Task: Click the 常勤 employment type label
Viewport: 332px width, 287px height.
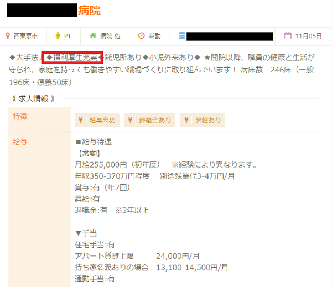Action: (x=154, y=36)
